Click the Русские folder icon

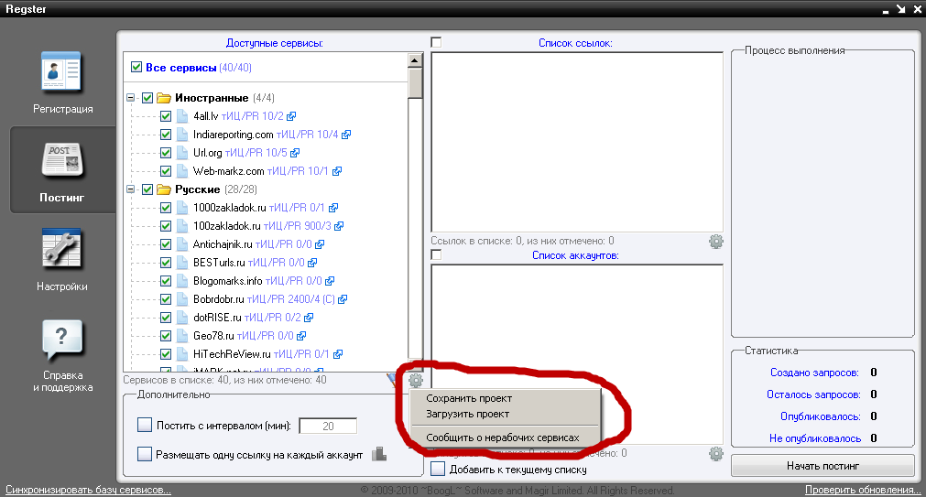164,189
